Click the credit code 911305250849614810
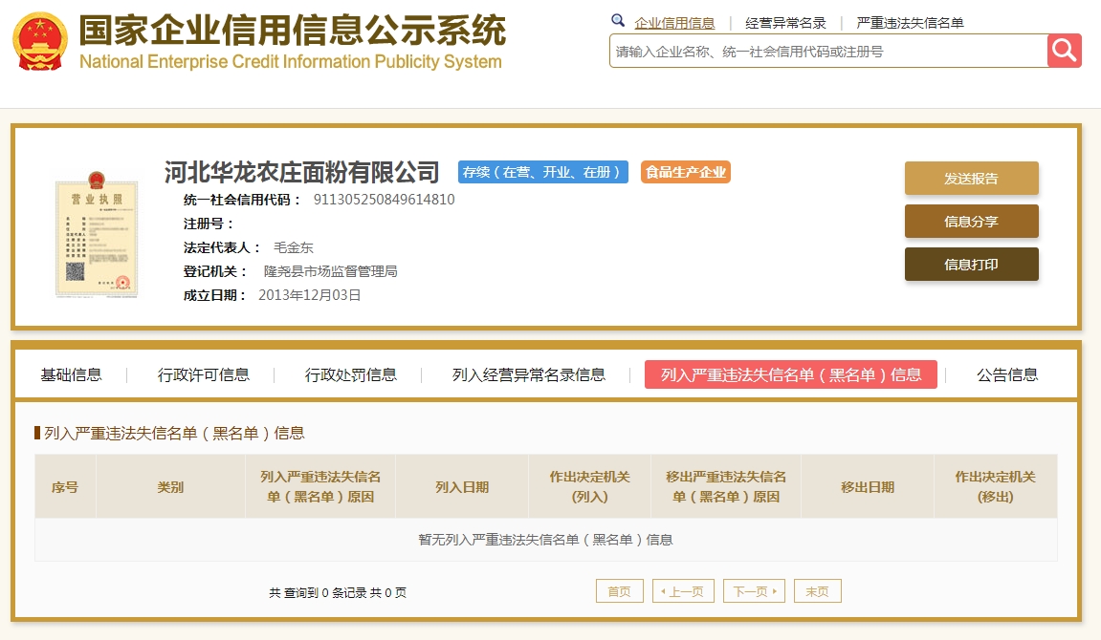The image size is (1101, 640). [x=385, y=200]
